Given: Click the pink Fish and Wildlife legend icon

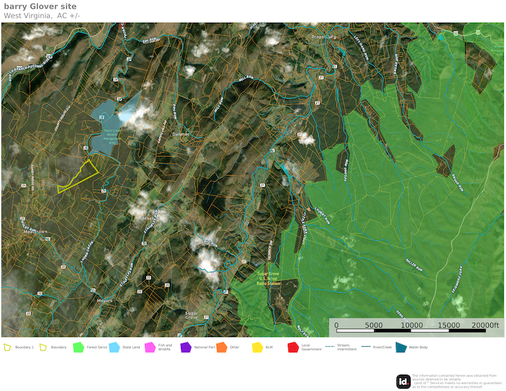Looking at the screenshot, I should (x=150, y=347).
